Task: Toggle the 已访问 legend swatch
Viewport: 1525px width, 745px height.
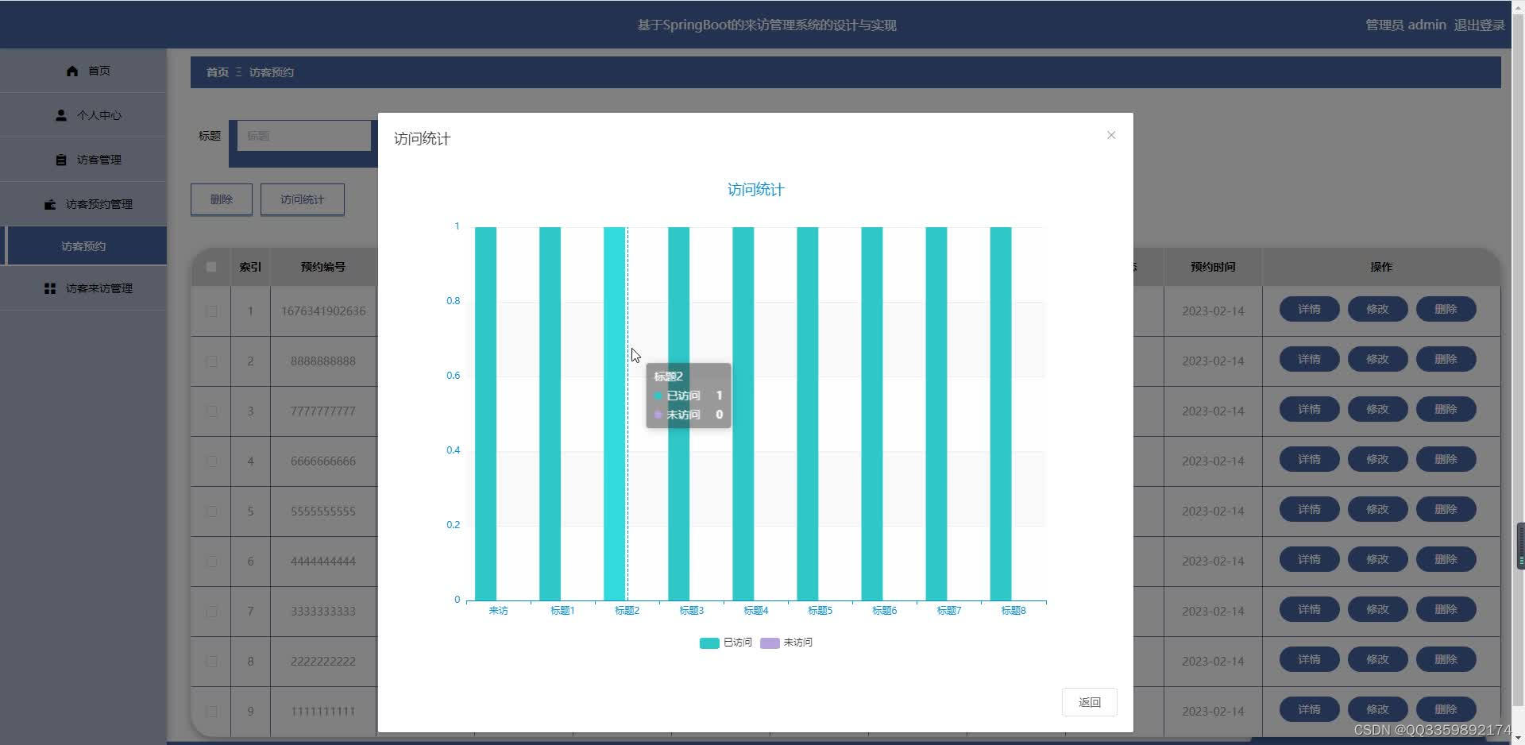Action: tap(709, 643)
